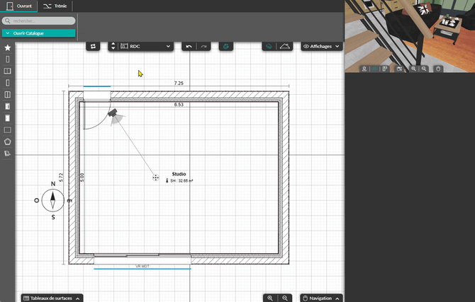Click the floor plan view icon in 3D toolbar
The image size is (475, 302).
pos(385,69)
